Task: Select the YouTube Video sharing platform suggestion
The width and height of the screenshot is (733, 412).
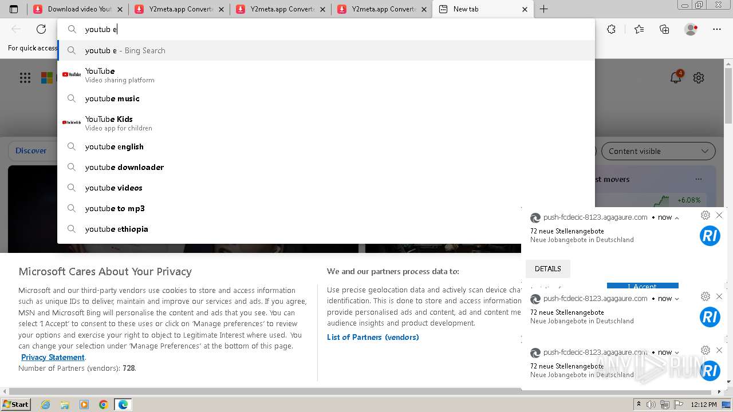Action: coord(326,75)
